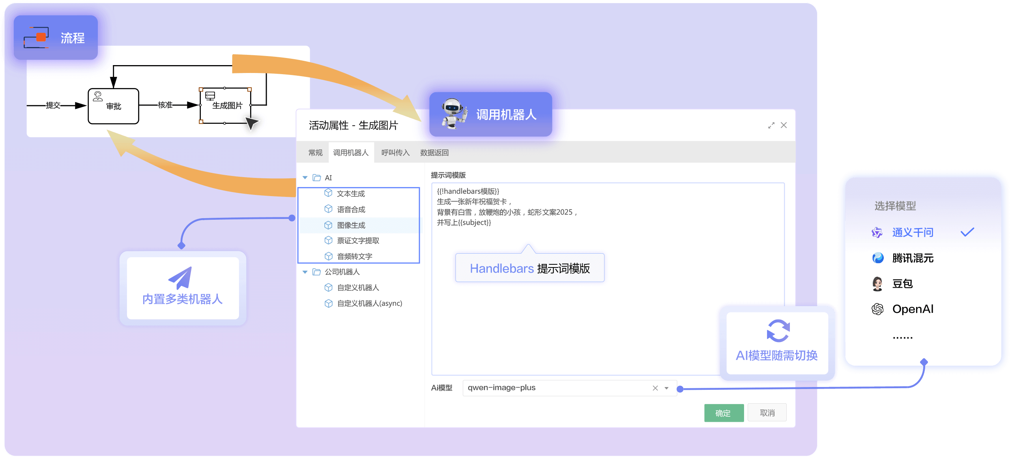Click the 通义千问 checkmark toggle
The width and height of the screenshot is (1010, 462).
click(x=967, y=232)
